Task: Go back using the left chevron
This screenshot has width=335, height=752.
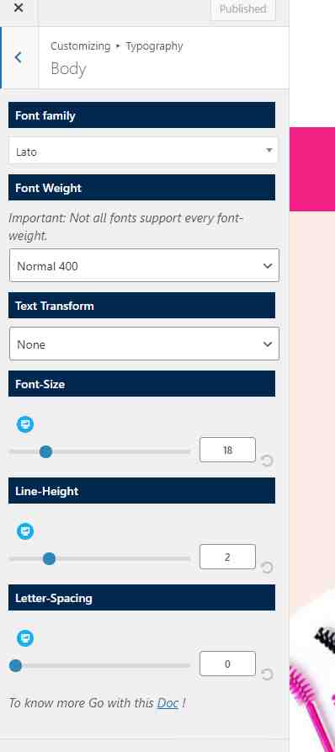Action: (19, 57)
